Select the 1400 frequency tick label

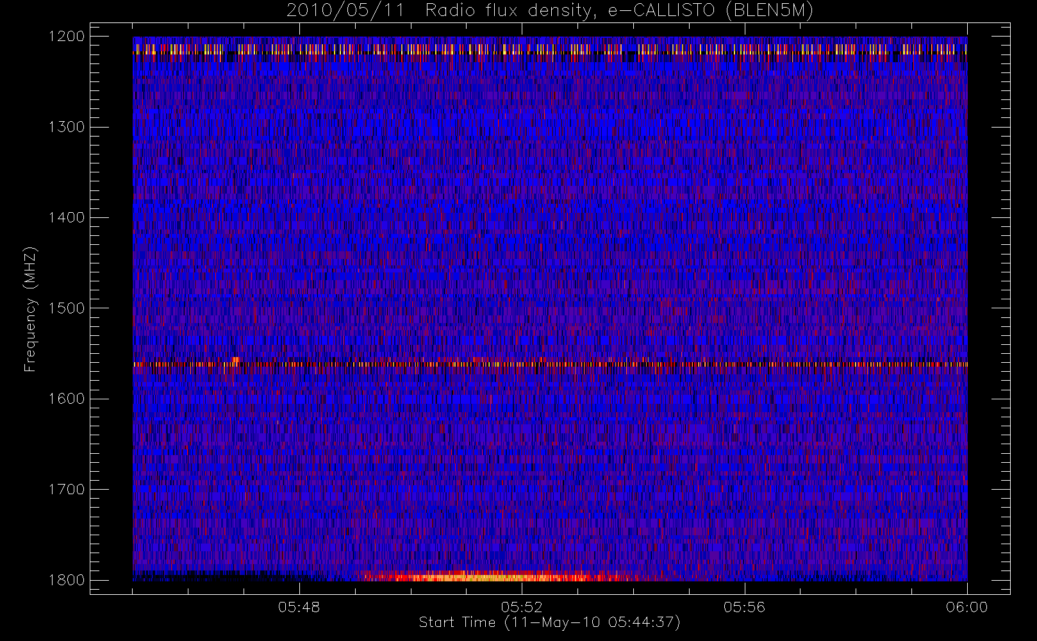tap(67, 218)
